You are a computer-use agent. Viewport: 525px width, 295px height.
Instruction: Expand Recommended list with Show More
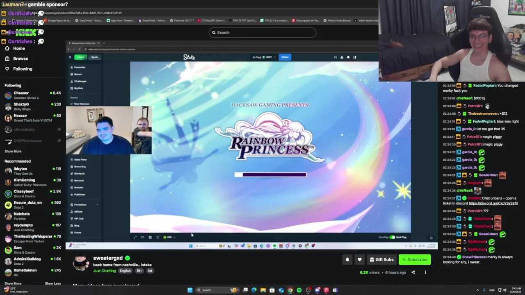pyautogui.click(x=13, y=284)
